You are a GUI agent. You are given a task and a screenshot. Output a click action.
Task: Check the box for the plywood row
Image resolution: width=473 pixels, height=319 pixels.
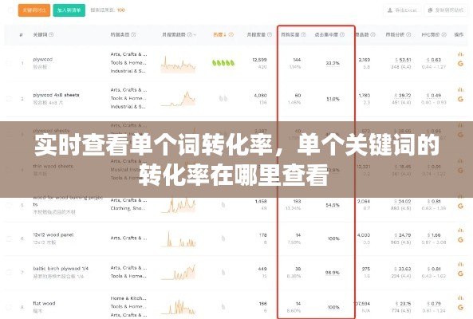pyautogui.click(x=9, y=63)
